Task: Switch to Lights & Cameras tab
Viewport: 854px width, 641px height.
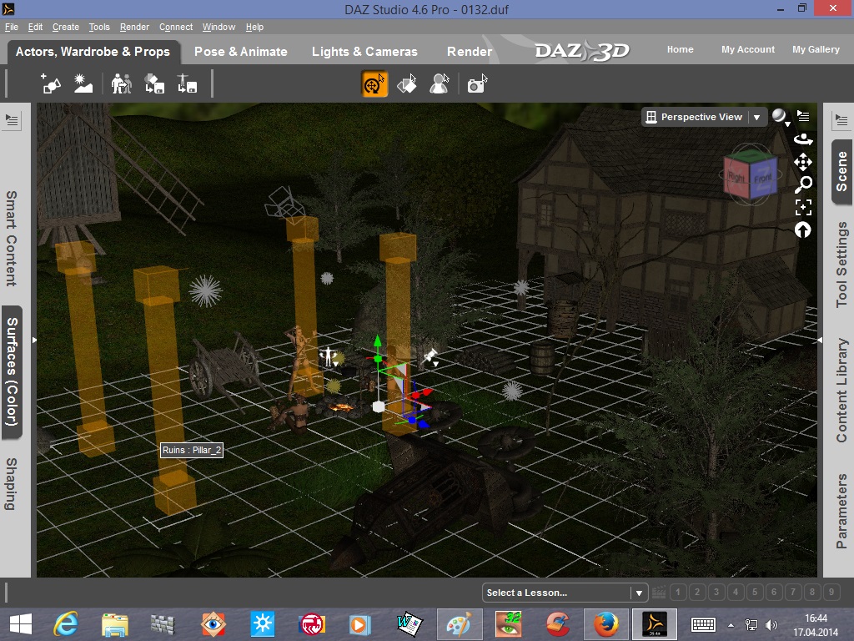Action: [364, 52]
